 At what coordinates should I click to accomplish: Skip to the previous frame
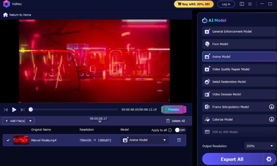tap(6, 110)
